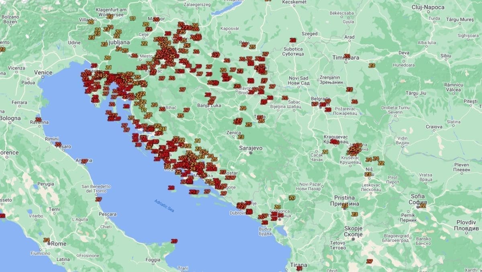Select the 26 marker at Timișoara
This screenshot has height=272, width=482.
tap(347, 57)
